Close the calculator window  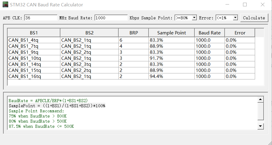click(x=263, y=5)
